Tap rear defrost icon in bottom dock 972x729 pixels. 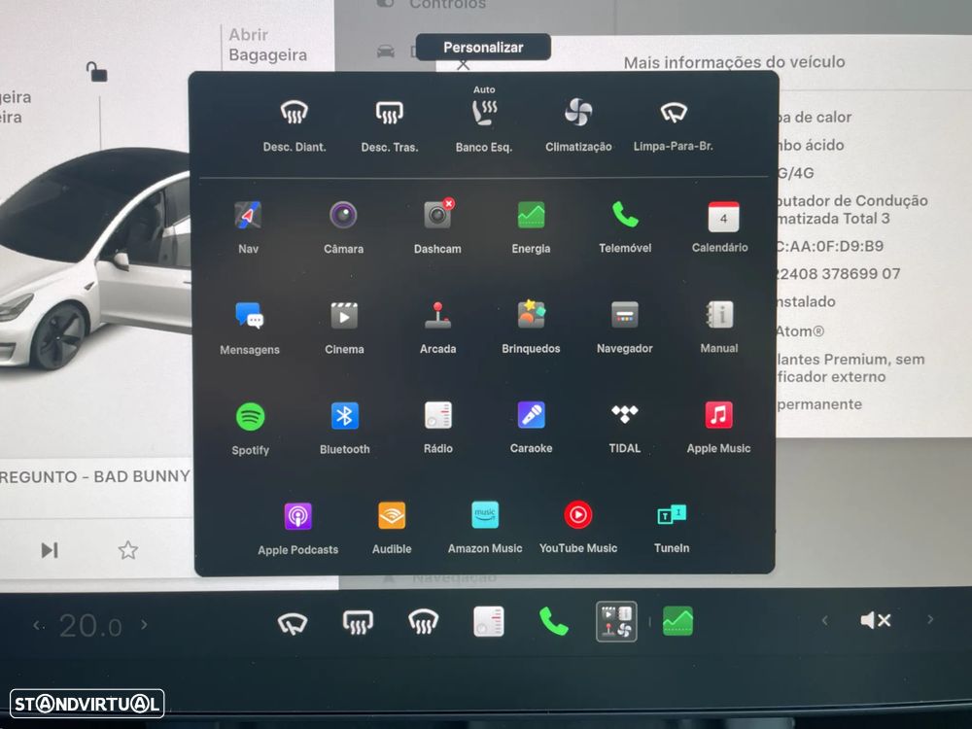[358, 622]
